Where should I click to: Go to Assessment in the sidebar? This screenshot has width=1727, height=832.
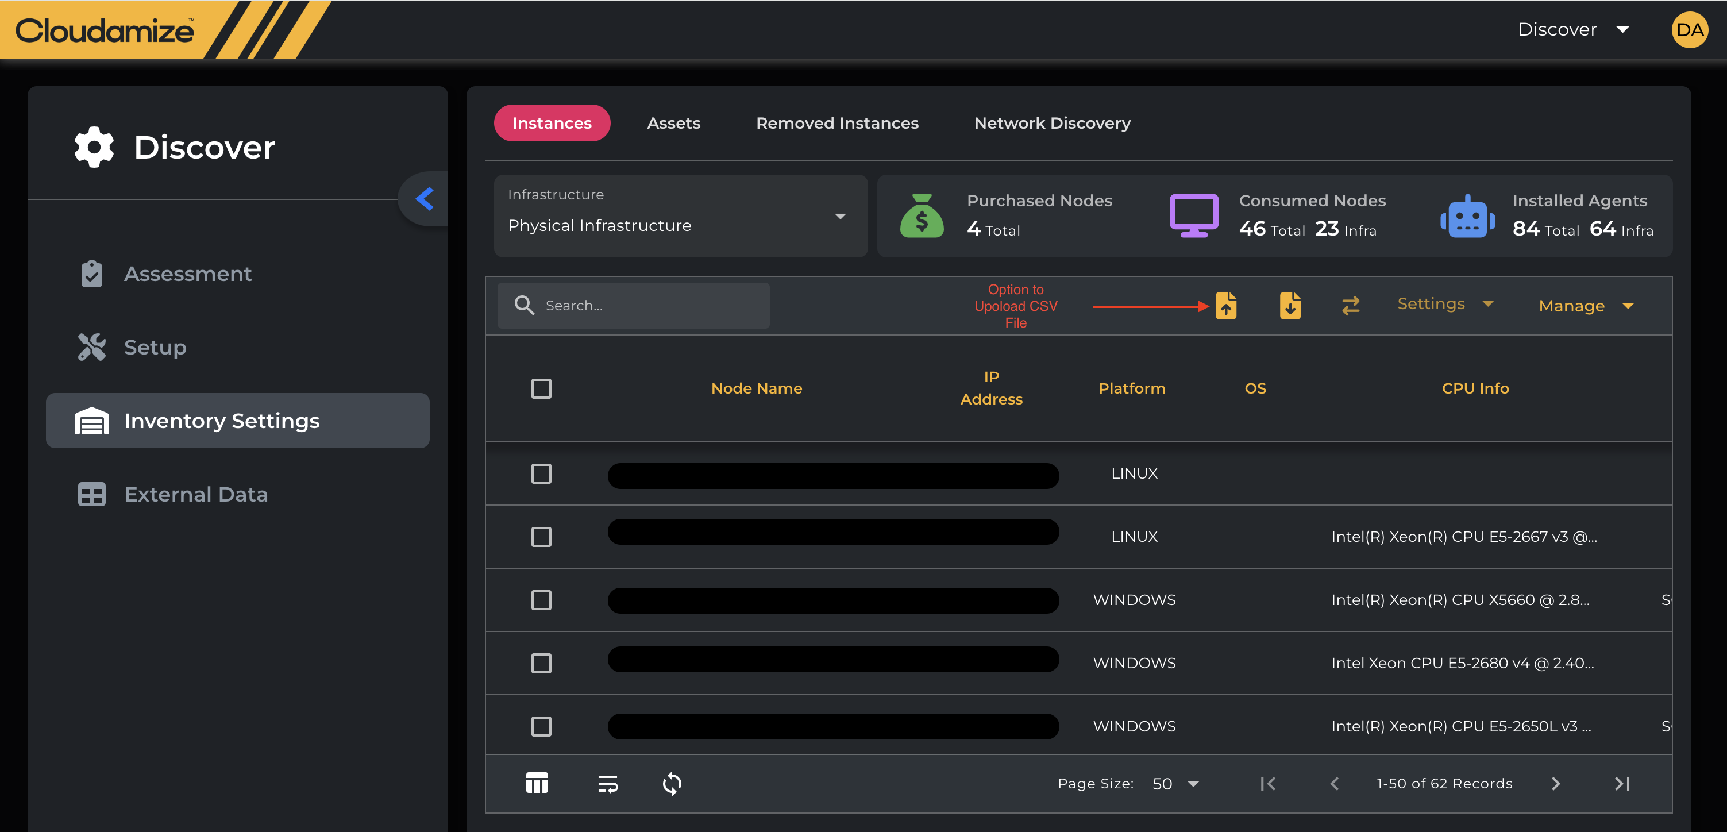[188, 274]
